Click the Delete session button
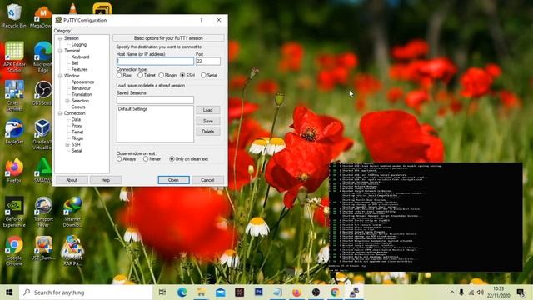Screen dimensions: 533x300 tap(207, 132)
